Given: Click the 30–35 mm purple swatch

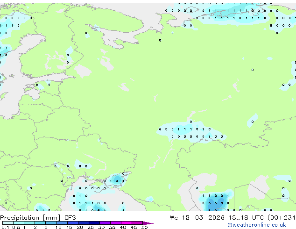Looking at the screenshot, I should click(x=105, y=223).
